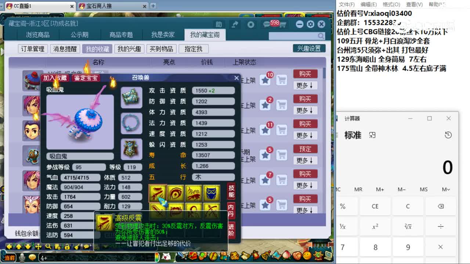Click the 助 help icon in 藏宝阁 header
The width and height of the screenshot is (470, 264).
tap(219, 24)
